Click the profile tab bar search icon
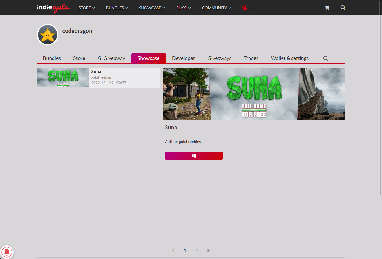 (x=326, y=58)
